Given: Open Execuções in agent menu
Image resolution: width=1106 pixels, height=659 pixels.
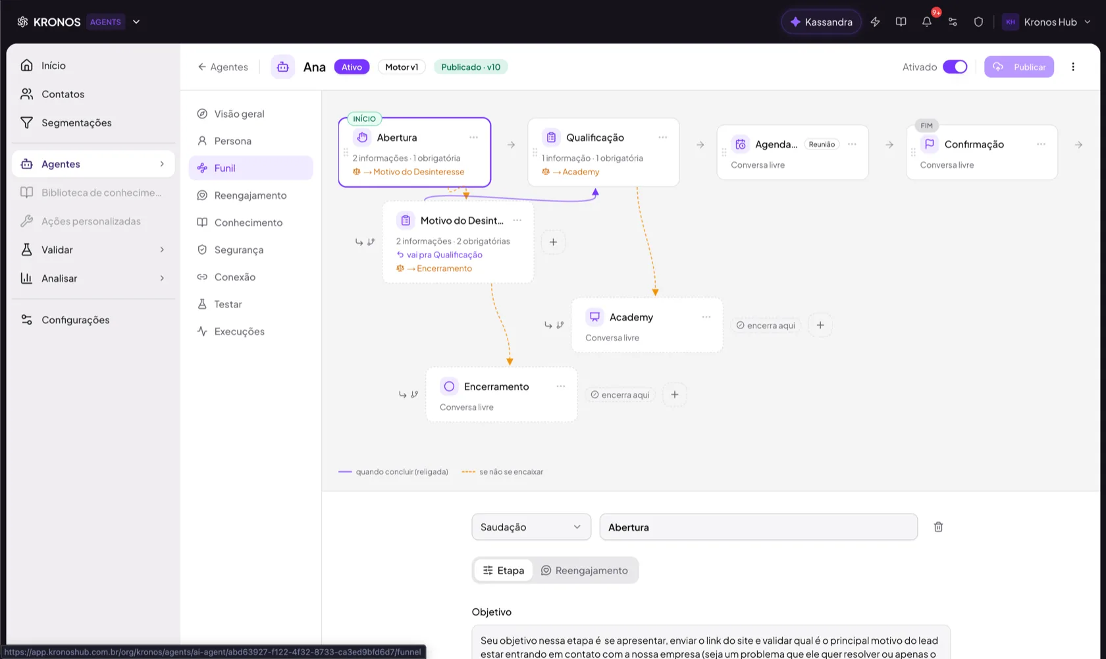Looking at the screenshot, I should 251,331.
